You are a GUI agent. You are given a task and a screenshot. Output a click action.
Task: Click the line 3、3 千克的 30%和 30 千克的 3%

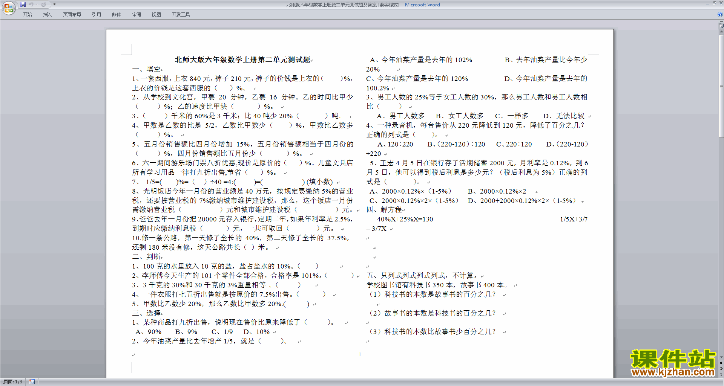tap(216, 285)
